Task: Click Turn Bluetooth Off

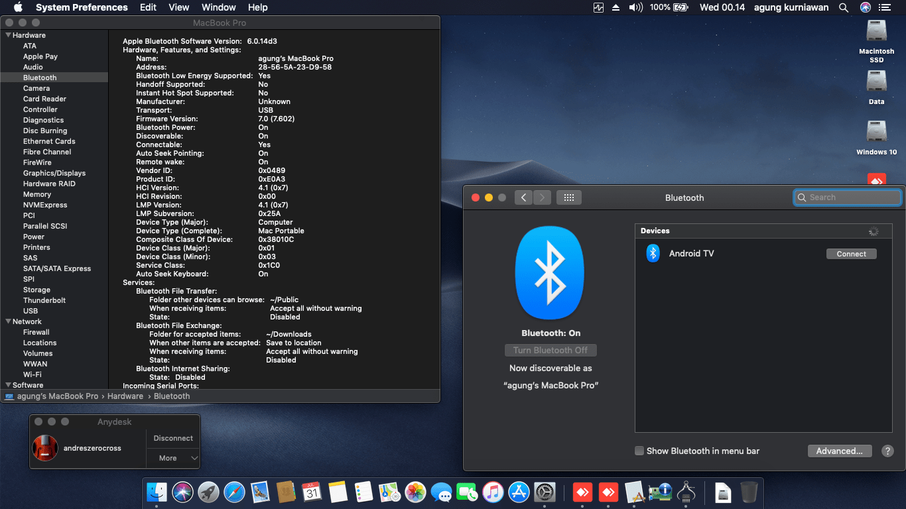Action: tap(550, 350)
